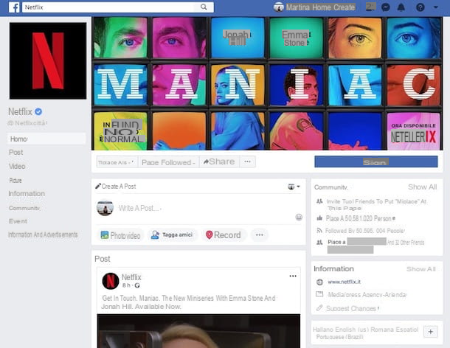
Task: Select Video in the page sidebar
Action: pos(17,167)
